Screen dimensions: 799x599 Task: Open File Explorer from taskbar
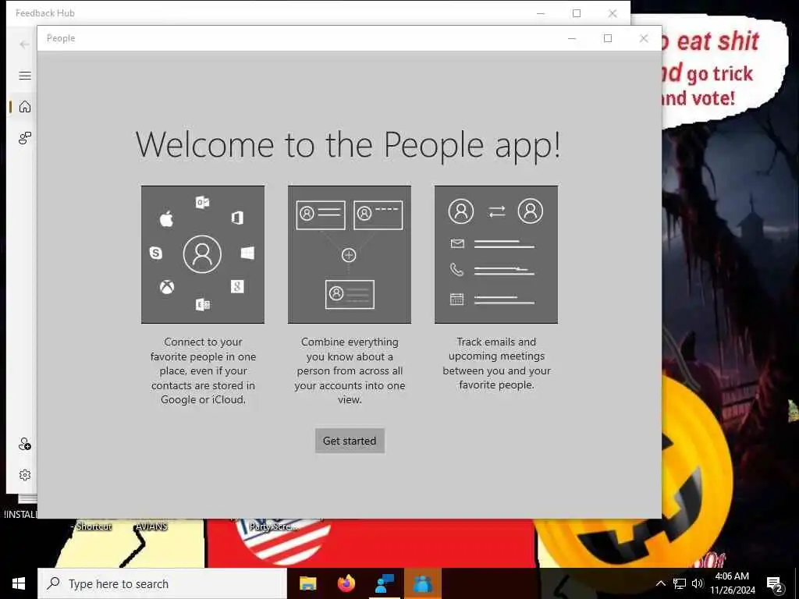point(307,583)
